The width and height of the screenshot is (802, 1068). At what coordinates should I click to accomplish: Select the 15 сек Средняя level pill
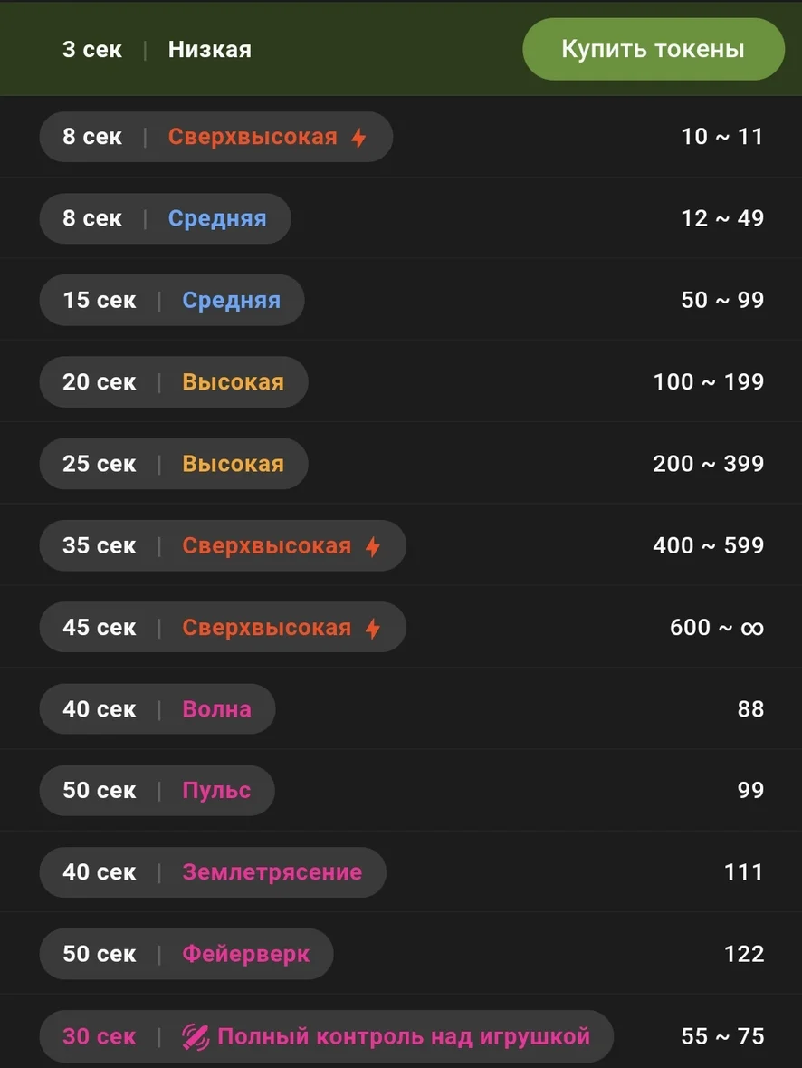click(x=172, y=301)
